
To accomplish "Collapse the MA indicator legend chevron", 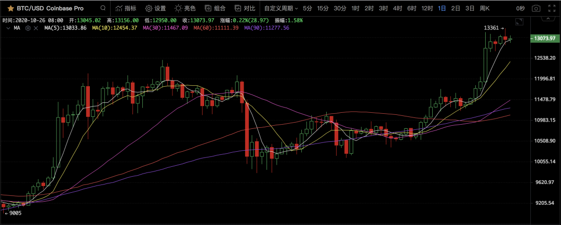I will pyautogui.click(x=9, y=28).
